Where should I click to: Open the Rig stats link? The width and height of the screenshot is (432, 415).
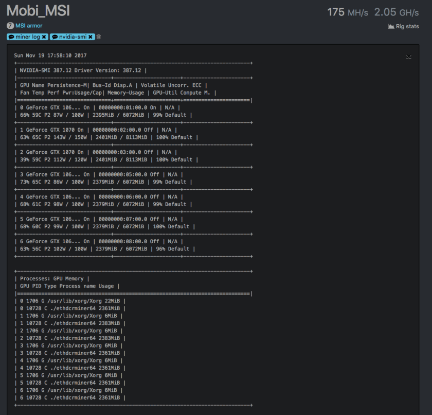click(407, 27)
